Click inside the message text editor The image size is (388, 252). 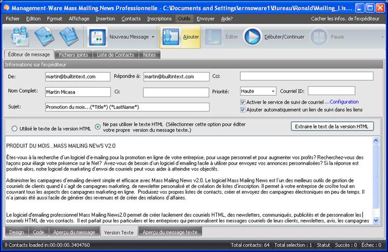[x=189, y=180]
